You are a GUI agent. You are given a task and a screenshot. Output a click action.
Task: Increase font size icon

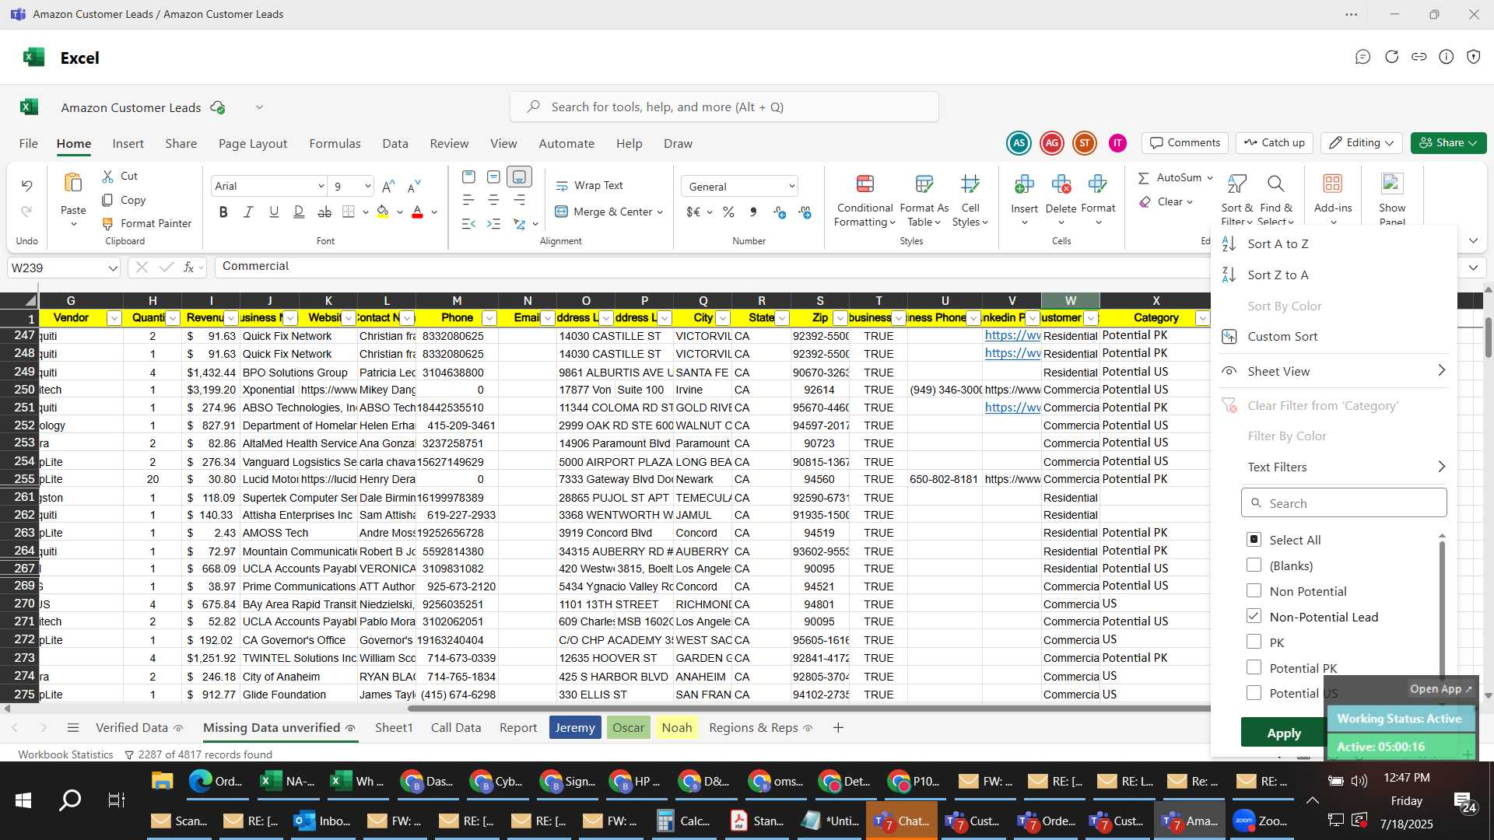pos(388,186)
